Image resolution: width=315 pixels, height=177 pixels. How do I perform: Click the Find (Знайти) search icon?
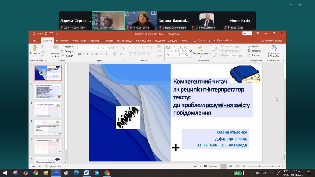tap(250, 46)
